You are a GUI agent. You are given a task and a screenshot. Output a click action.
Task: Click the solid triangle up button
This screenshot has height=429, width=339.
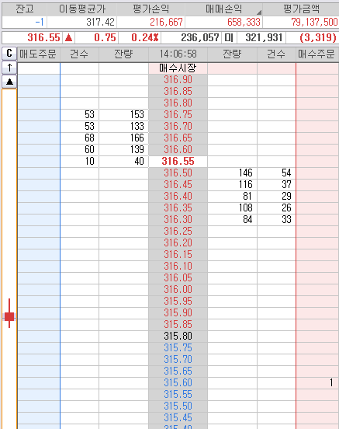[x=9, y=82]
